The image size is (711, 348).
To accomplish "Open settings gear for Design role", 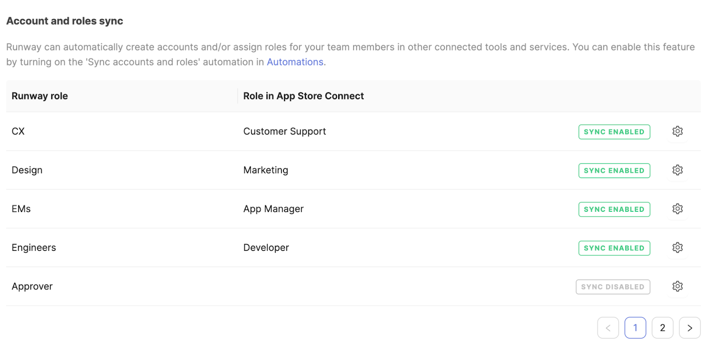I will coord(677,170).
